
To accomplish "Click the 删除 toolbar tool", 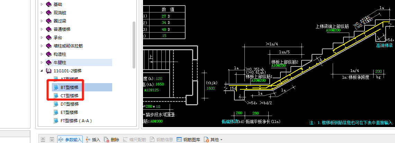I will [x=111, y=140].
